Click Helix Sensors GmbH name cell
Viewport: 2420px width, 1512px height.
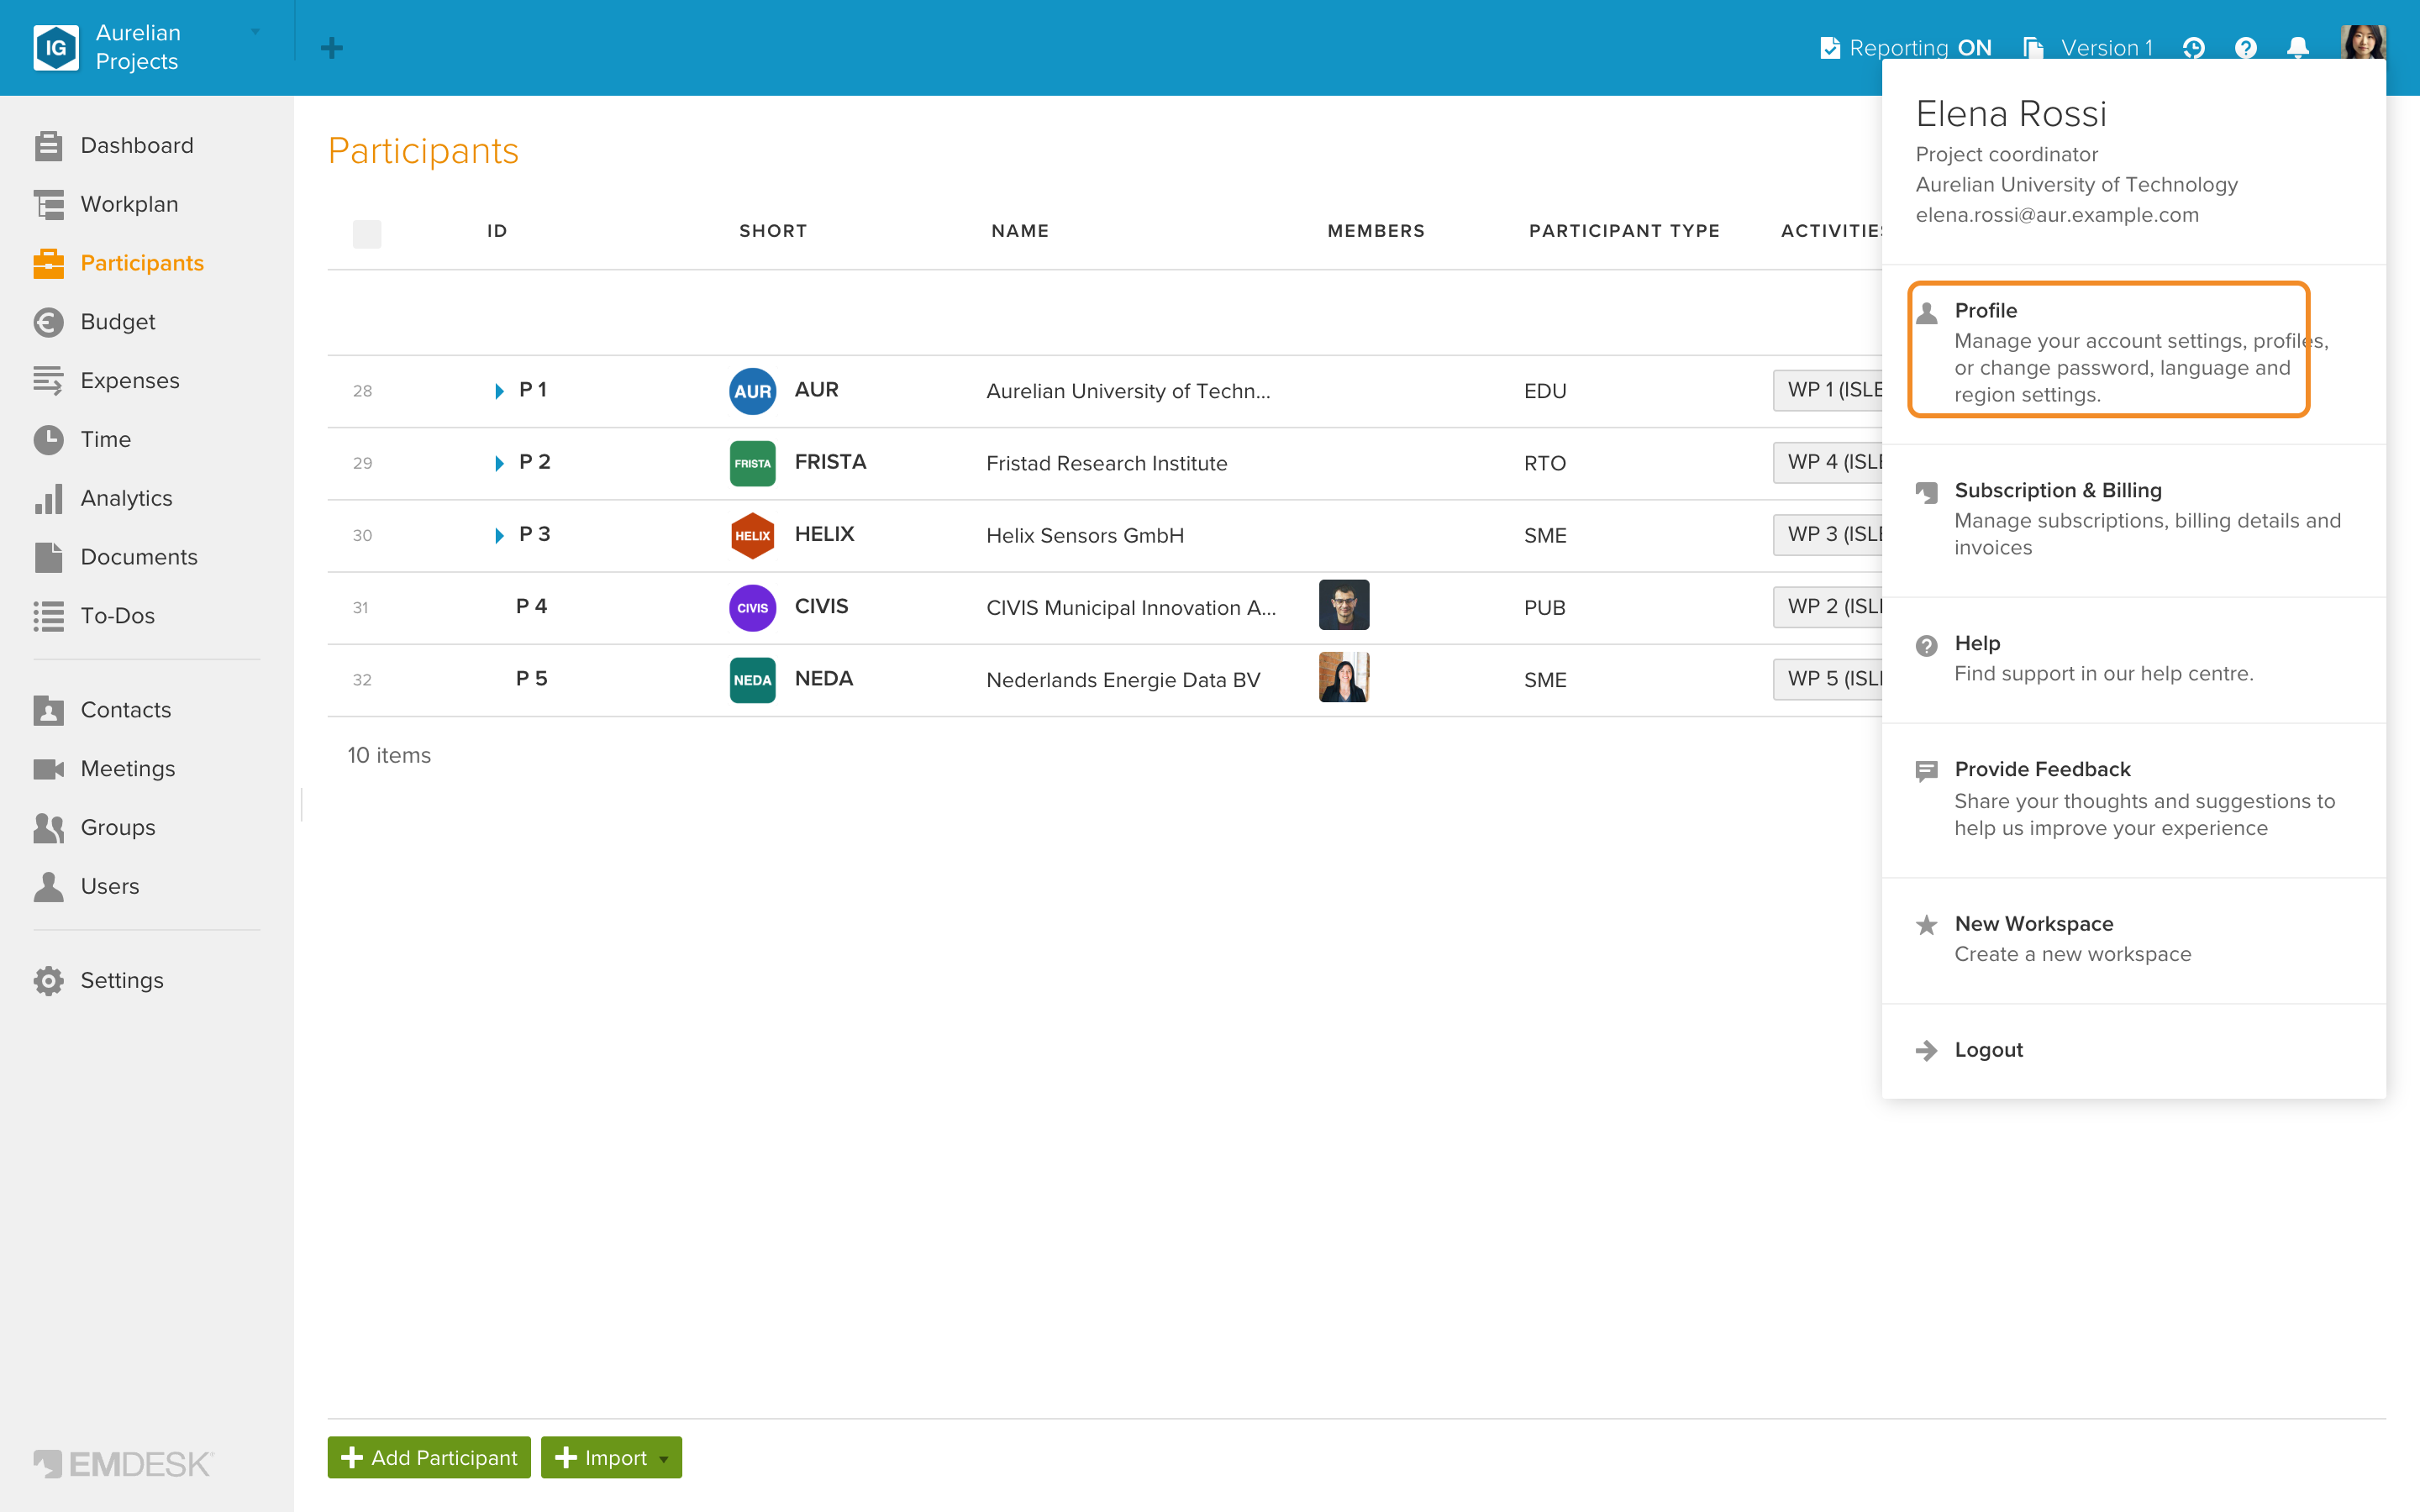pyautogui.click(x=1085, y=536)
